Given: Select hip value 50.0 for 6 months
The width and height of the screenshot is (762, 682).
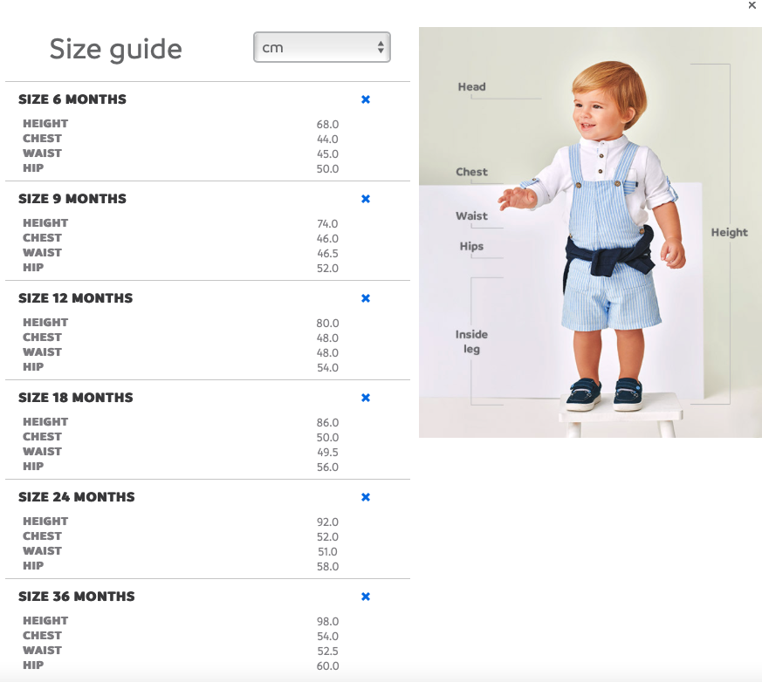Looking at the screenshot, I should tap(327, 169).
